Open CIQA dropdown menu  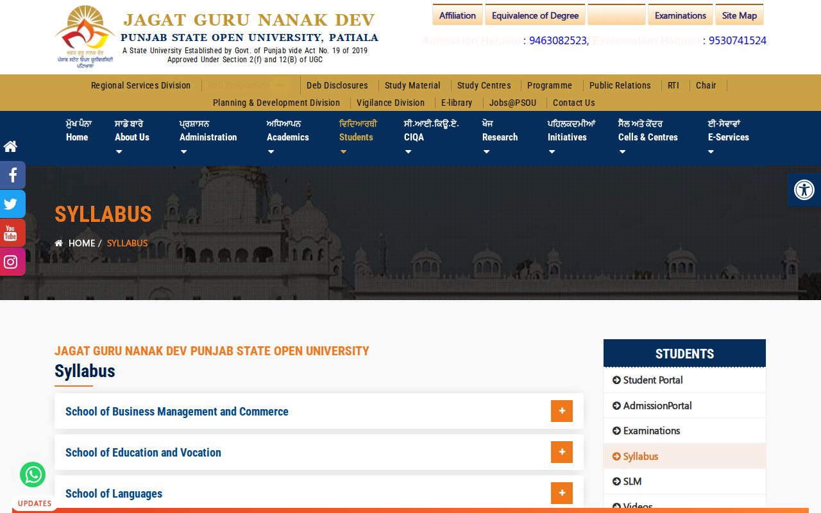pos(431,137)
